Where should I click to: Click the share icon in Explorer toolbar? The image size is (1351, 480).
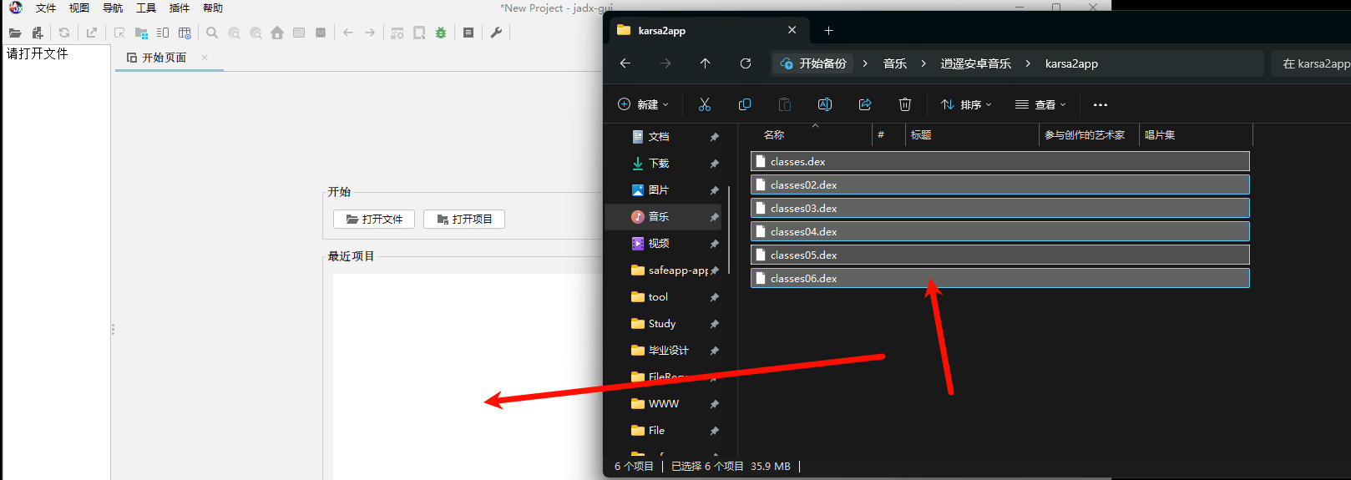pyautogui.click(x=865, y=104)
